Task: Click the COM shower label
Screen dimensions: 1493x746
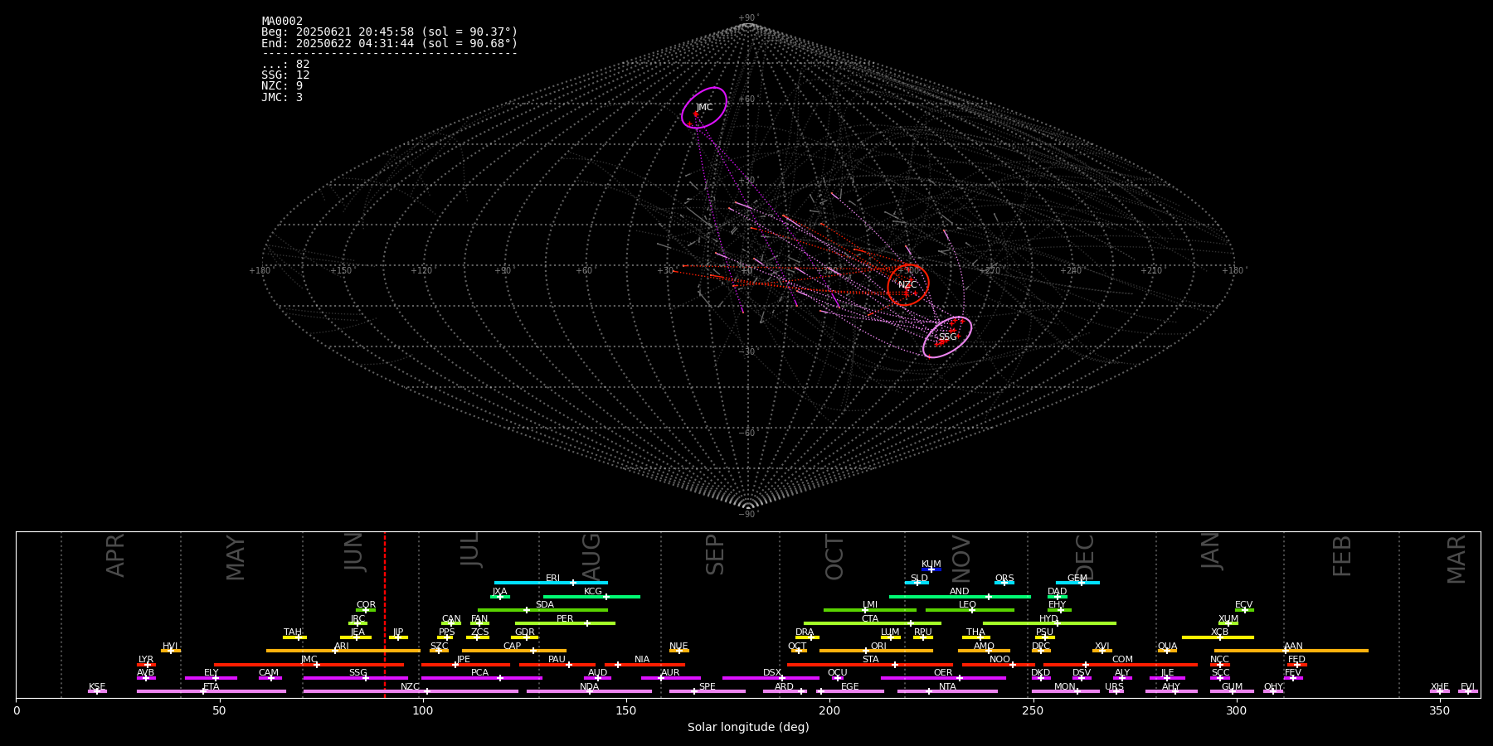Action: tap(1122, 660)
